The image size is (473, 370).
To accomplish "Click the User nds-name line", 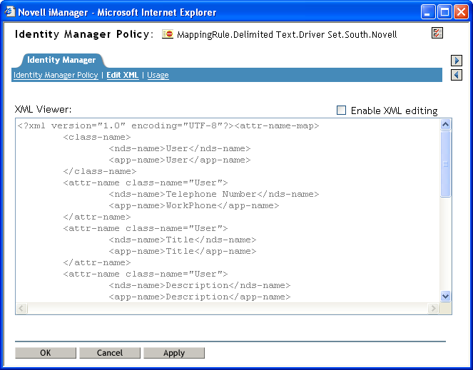I will [x=180, y=148].
